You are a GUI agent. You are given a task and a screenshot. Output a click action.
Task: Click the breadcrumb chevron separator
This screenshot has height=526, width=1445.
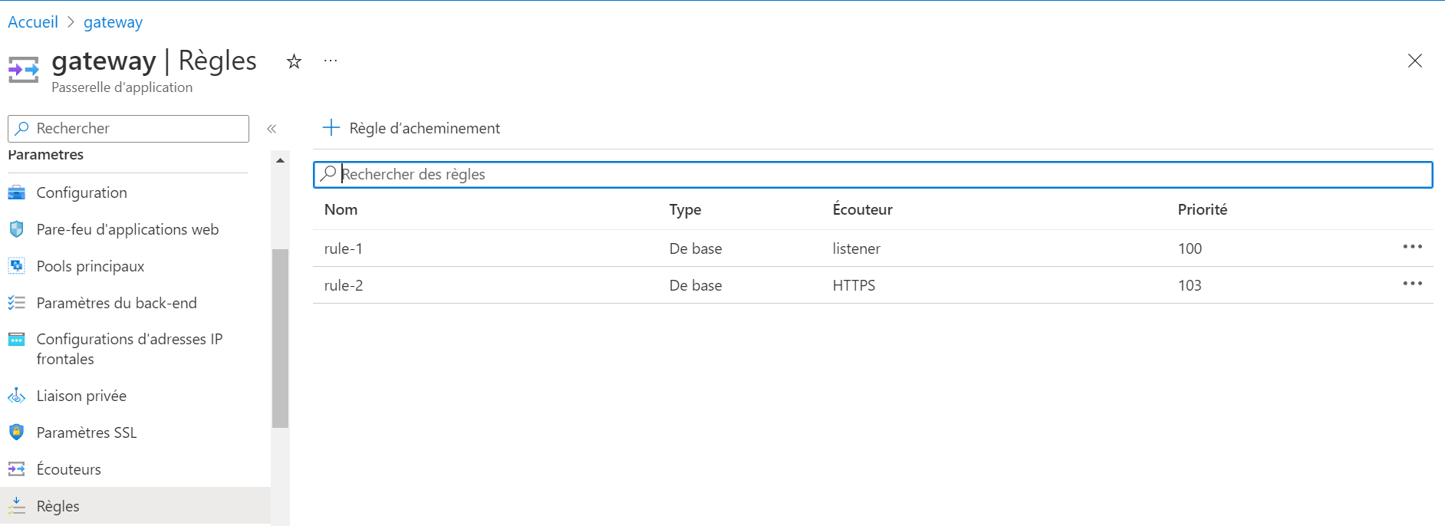click(71, 22)
